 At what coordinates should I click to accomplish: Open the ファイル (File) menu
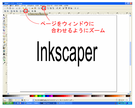(x=6, y=6)
